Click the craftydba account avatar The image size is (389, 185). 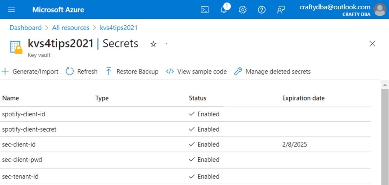tap(380, 10)
